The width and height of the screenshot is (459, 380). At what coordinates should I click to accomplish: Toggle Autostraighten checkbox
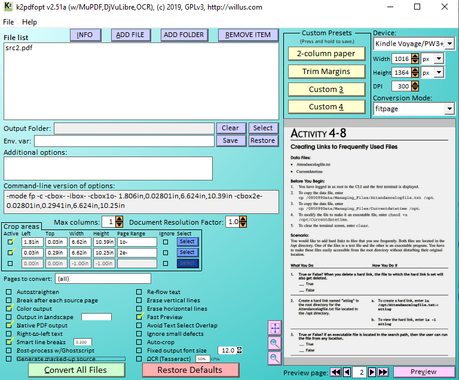[9, 292]
